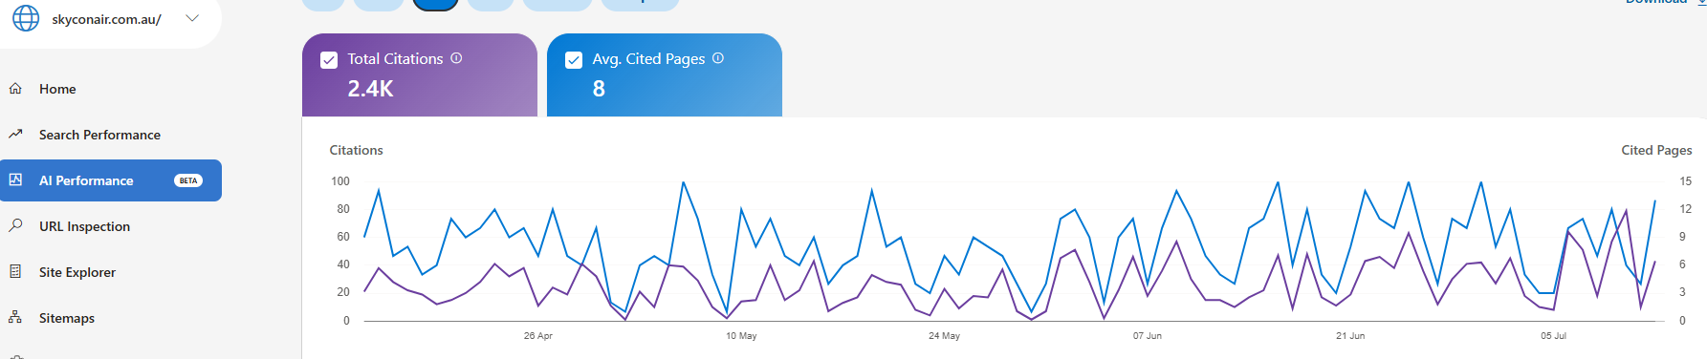Expand the skyconair.com.au site dropdown

[192, 18]
